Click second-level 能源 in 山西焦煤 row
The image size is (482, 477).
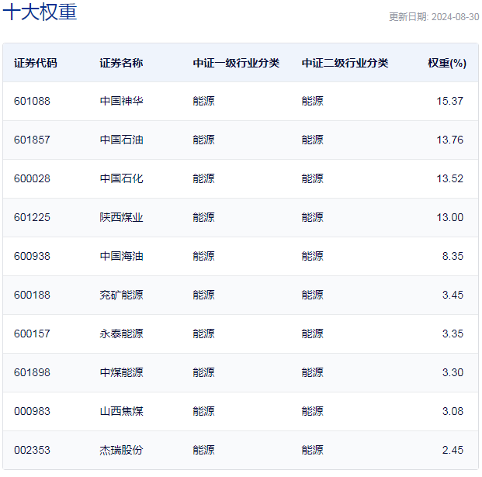click(x=312, y=411)
